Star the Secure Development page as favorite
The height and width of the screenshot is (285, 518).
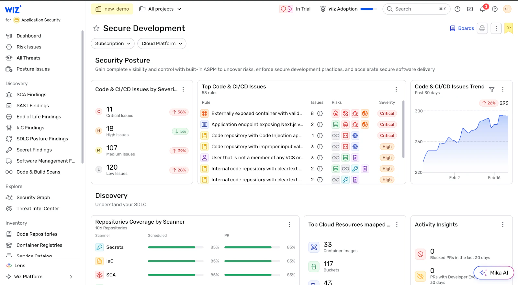pos(96,28)
